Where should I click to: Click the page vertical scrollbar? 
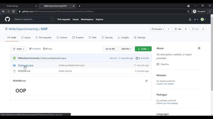pyautogui.click(x=212, y=53)
